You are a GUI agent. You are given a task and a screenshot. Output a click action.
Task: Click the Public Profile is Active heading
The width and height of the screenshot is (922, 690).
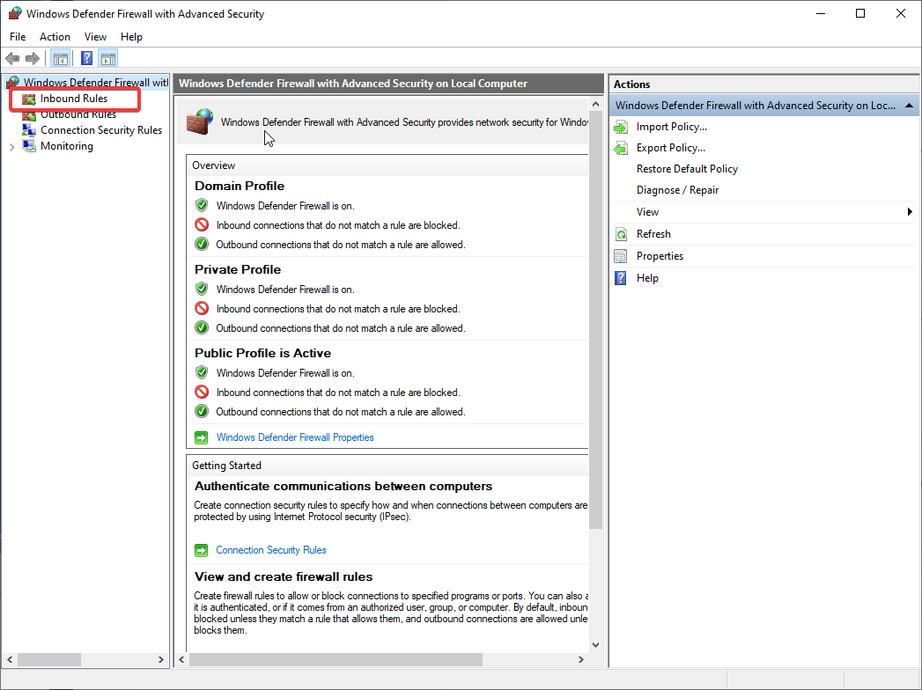(x=262, y=353)
